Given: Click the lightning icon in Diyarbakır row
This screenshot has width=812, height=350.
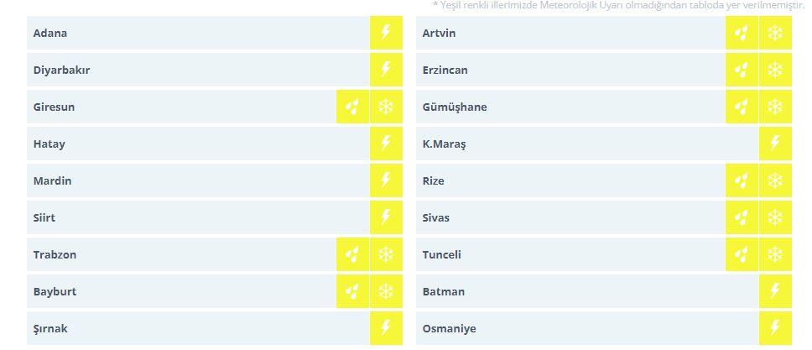Looking at the screenshot, I should coord(386,70).
